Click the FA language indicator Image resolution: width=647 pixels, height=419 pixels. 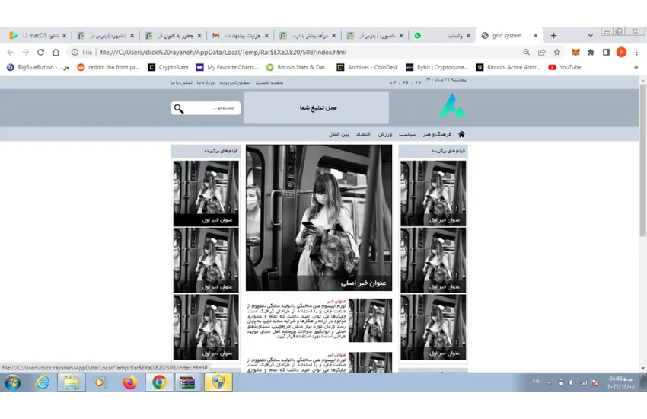536,382
